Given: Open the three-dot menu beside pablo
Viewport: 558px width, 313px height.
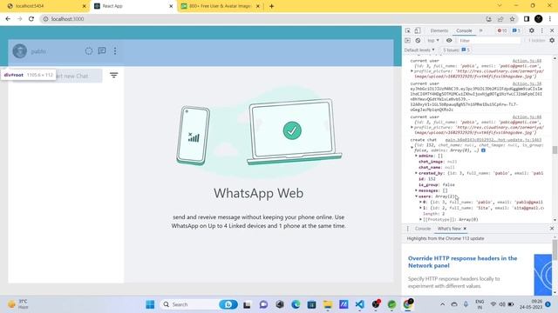Looking at the screenshot, I should pos(115,50).
